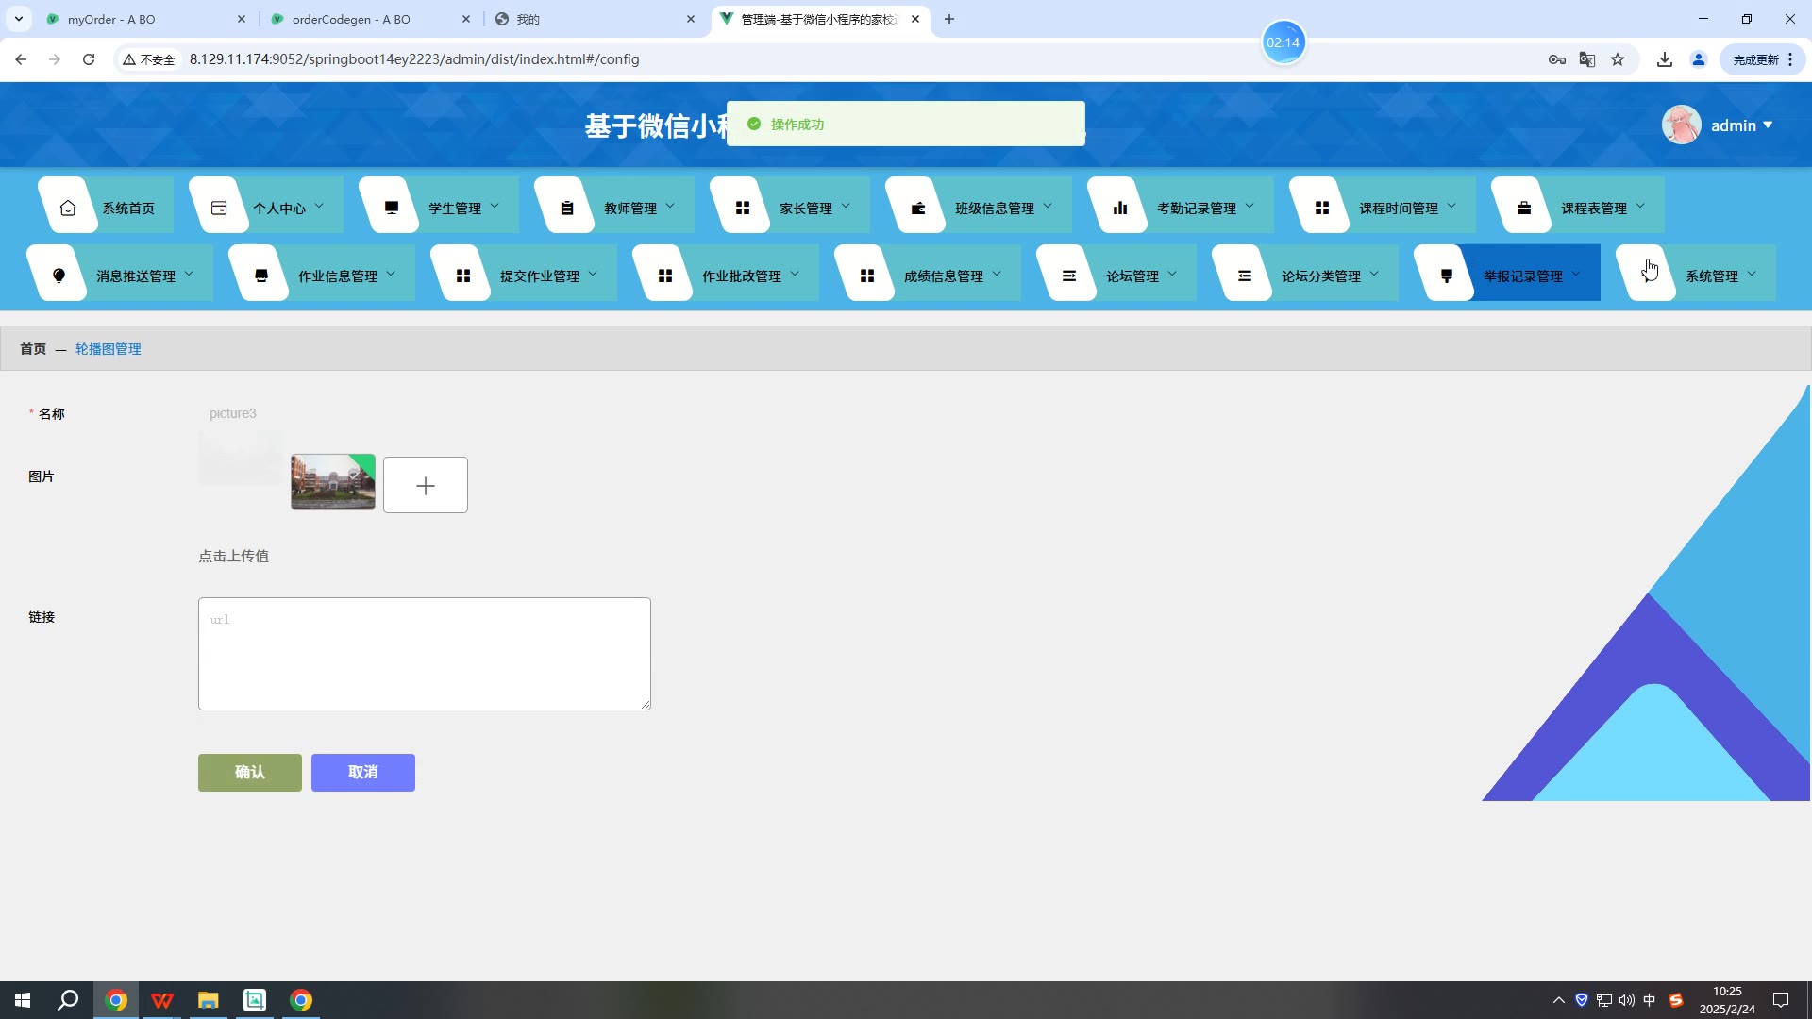Click the bar chart icon for 考勤记录管理
1812x1019 pixels.
[x=1120, y=208]
